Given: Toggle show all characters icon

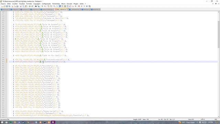Looking at the screenshot, I should 57,6.
